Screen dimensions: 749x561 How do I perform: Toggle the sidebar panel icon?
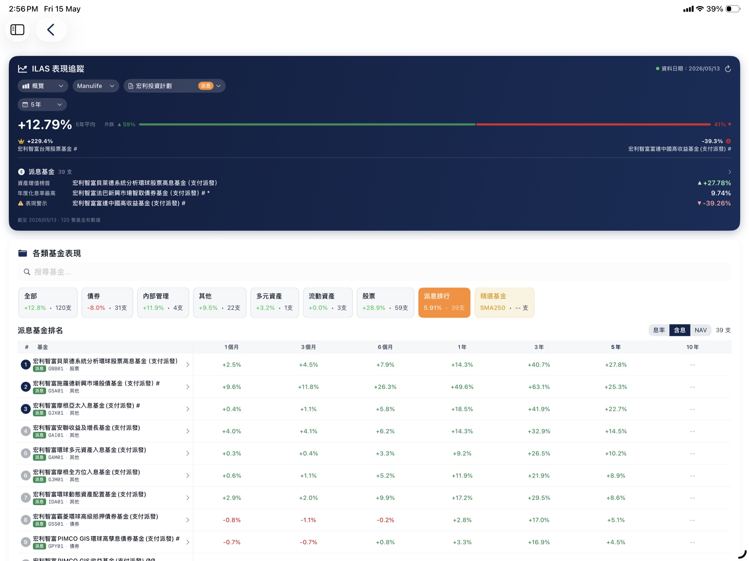(x=17, y=30)
